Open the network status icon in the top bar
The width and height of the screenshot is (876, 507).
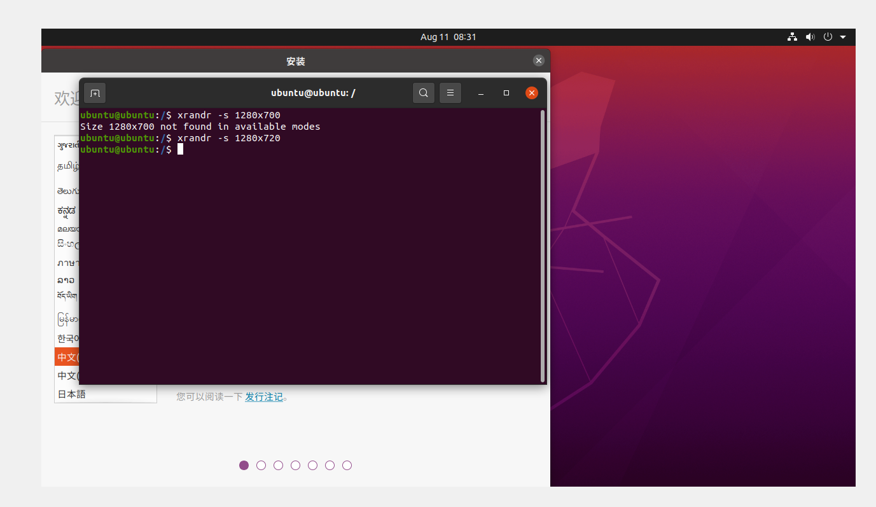pyautogui.click(x=792, y=37)
